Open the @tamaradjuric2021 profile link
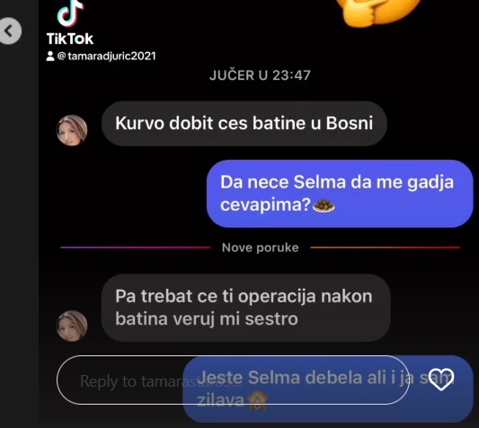Viewport: 479px width, 428px height. point(107,57)
